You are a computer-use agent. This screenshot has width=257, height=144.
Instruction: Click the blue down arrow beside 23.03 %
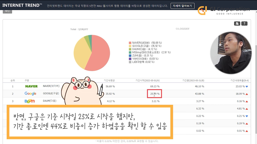(247, 87)
